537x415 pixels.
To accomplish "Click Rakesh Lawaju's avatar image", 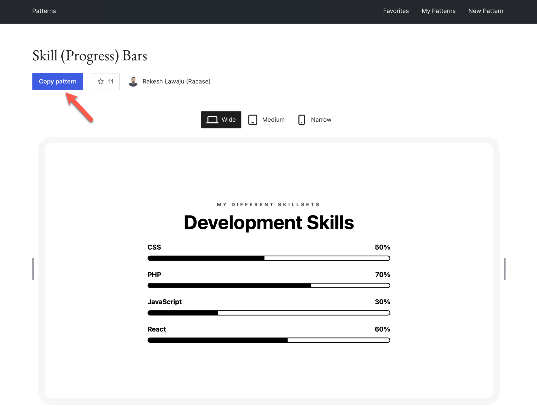I will [x=133, y=81].
